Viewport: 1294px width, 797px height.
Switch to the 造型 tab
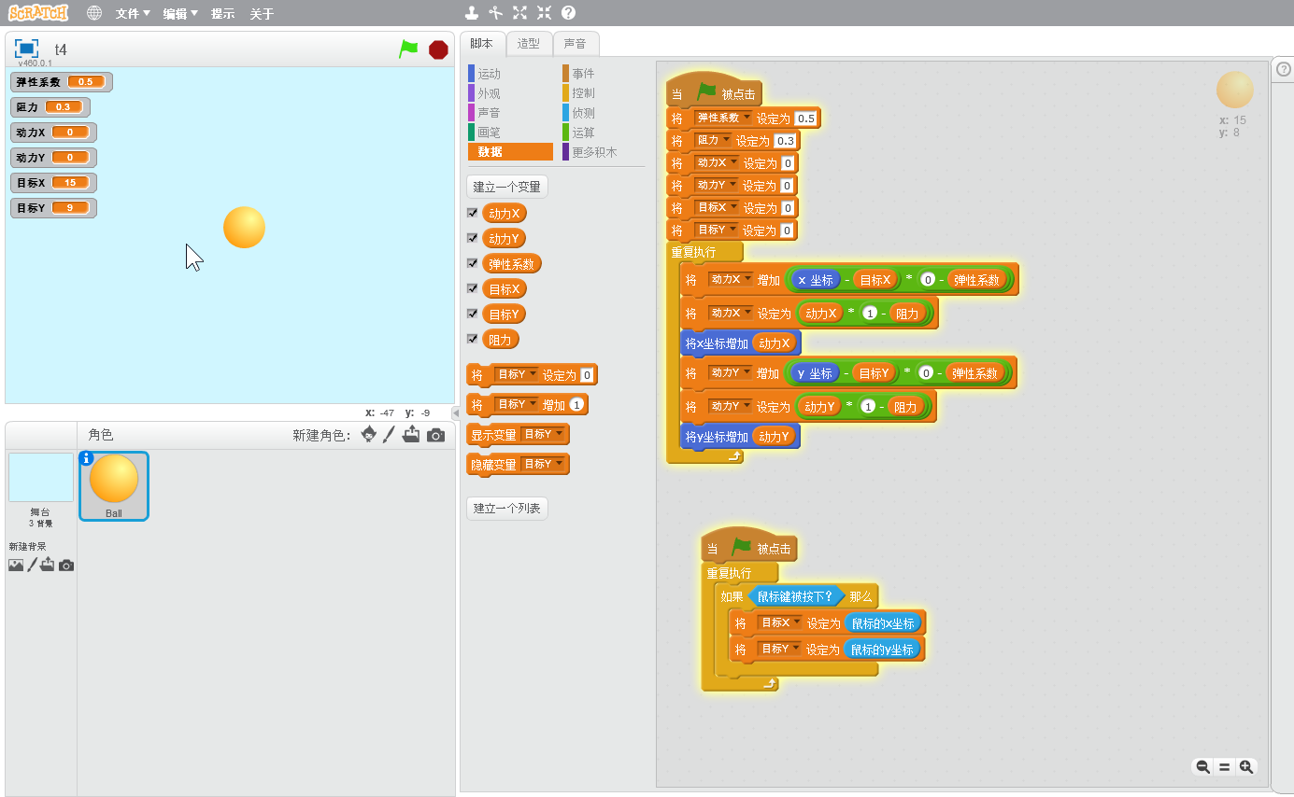pos(528,44)
